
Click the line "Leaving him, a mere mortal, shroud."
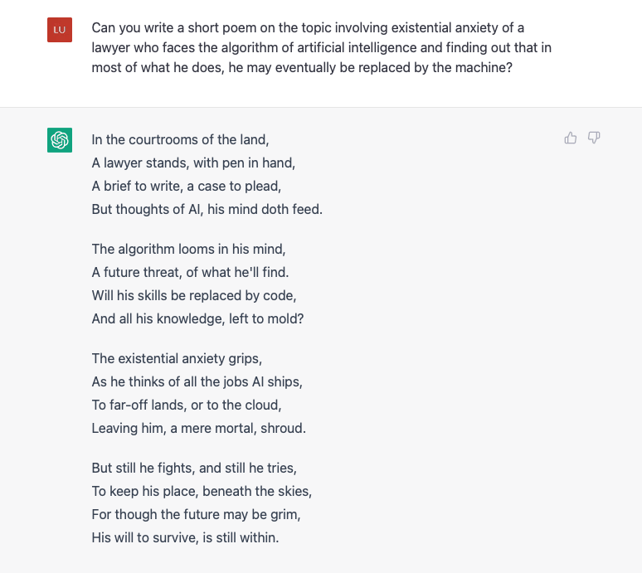point(198,428)
